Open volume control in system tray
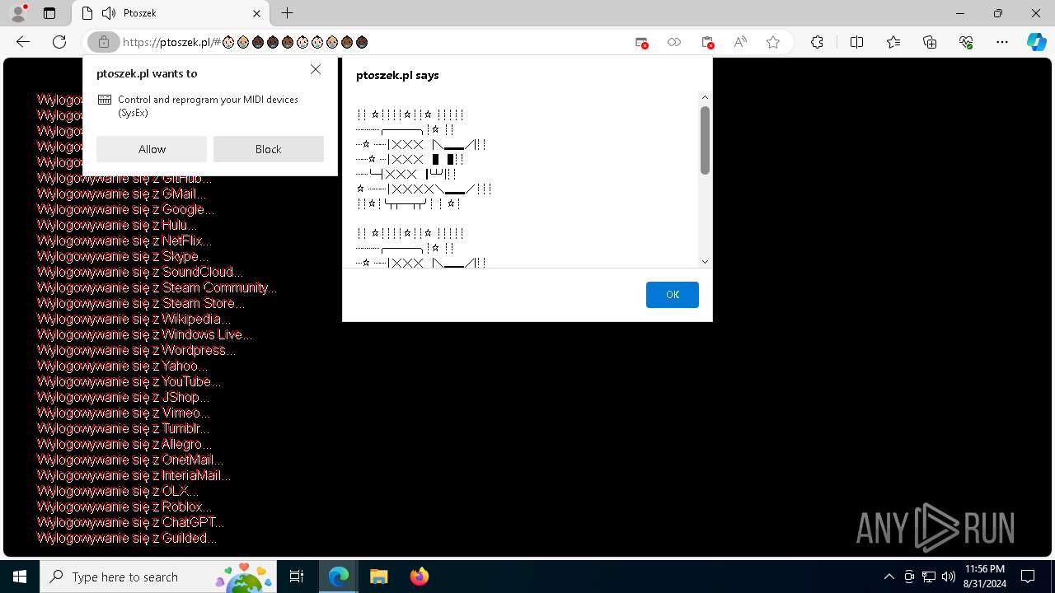The width and height of the screenshot is (1055, 593). click(948, 577)
